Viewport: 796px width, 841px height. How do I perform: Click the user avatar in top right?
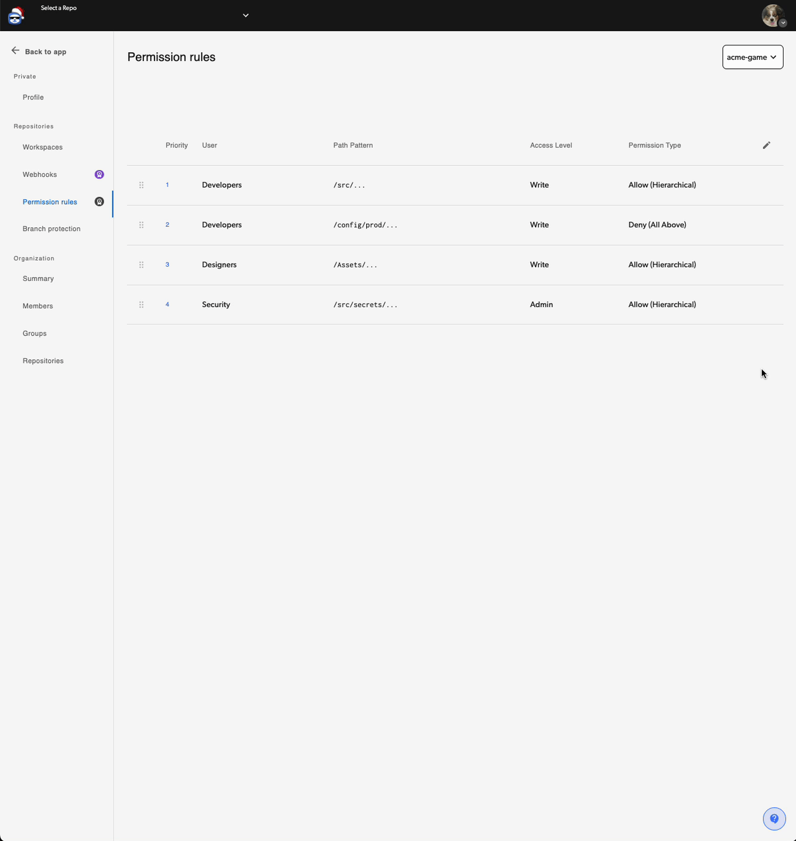772,15
